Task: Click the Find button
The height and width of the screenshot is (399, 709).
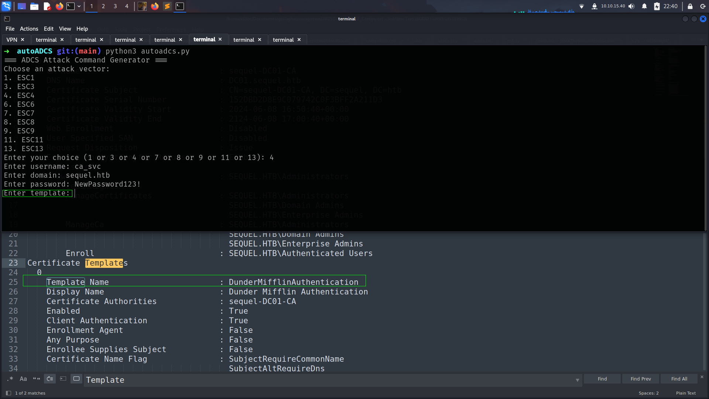Action: coord(602,379)
